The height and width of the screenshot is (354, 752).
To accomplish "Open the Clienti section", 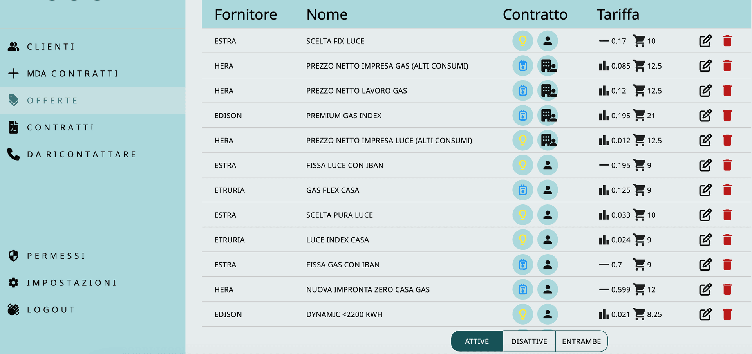I will (x=92, y=47).
